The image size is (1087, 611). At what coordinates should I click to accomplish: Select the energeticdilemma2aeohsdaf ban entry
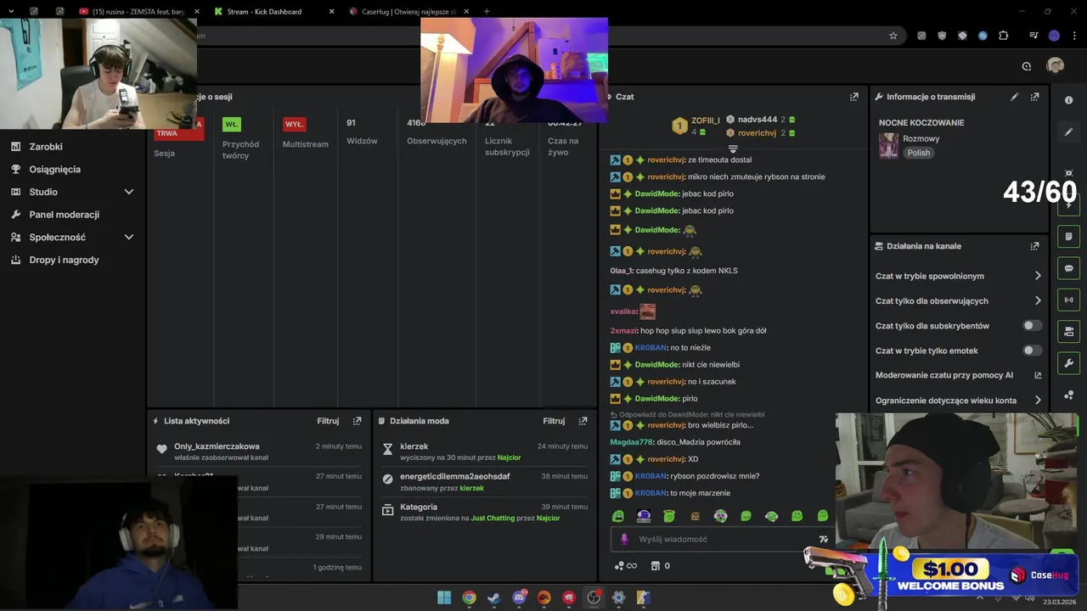485,481
